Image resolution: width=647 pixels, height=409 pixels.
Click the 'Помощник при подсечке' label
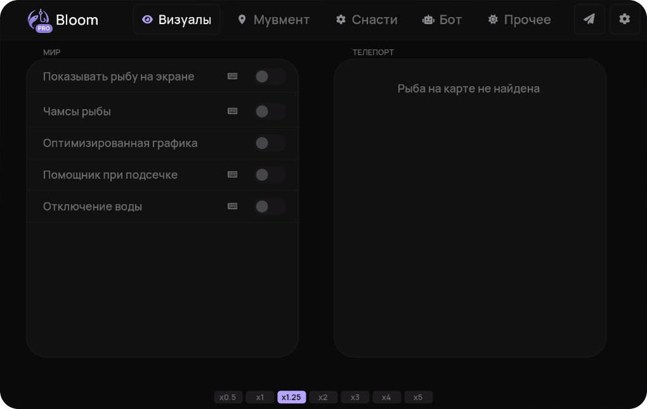coord(110,175)
